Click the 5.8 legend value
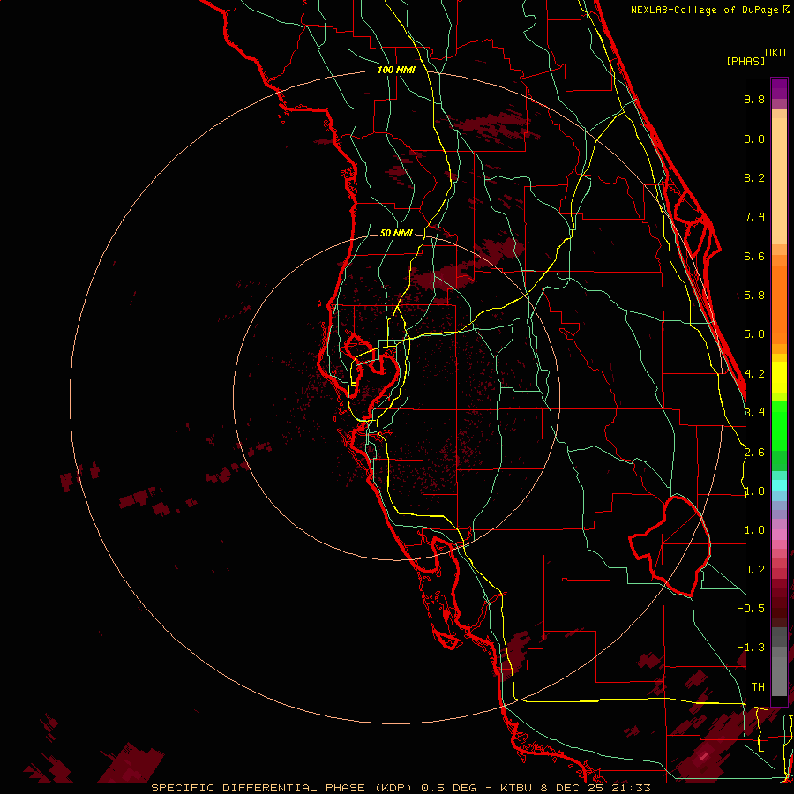 click(754, 296)
